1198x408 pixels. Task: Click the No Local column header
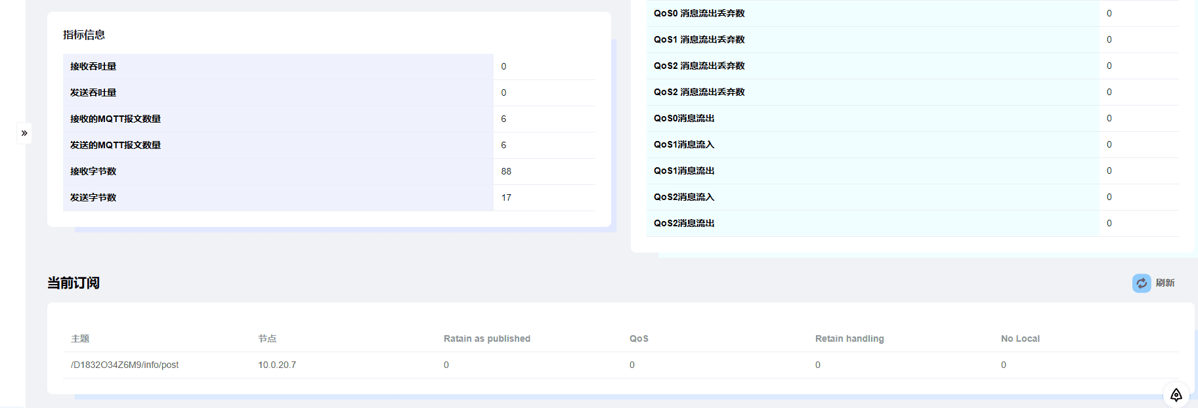point(1020,338)
